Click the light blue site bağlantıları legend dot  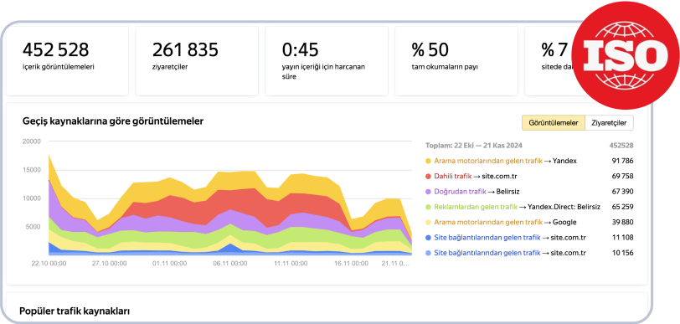tap(429, 253)
